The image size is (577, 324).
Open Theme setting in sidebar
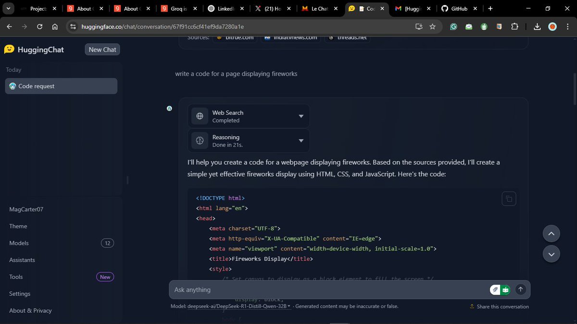click(18, 226)
